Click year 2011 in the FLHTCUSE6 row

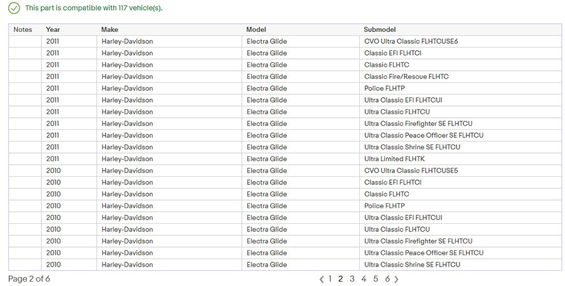tap(53, 41)
